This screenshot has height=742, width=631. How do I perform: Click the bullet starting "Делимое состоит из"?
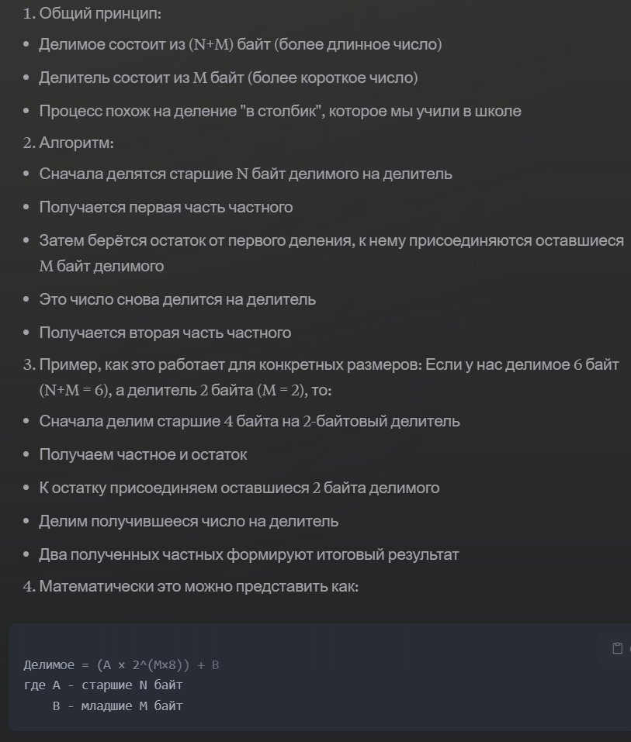tap(240, 44)
